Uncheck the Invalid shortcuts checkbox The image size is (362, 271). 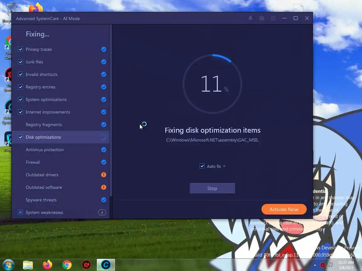(20, 74)
